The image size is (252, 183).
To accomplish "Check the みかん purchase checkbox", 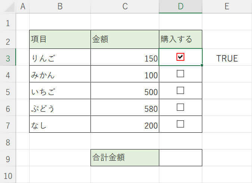I will click(x=181, y=74).
